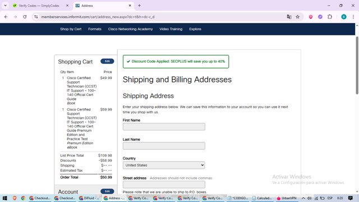Open the notification center icon

(350, 198)
